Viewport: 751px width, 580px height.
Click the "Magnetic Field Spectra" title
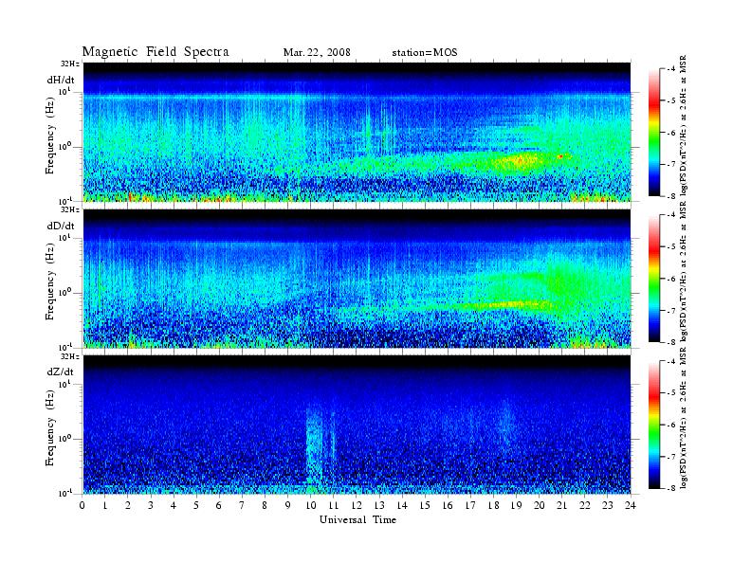(x=156, y=52)
